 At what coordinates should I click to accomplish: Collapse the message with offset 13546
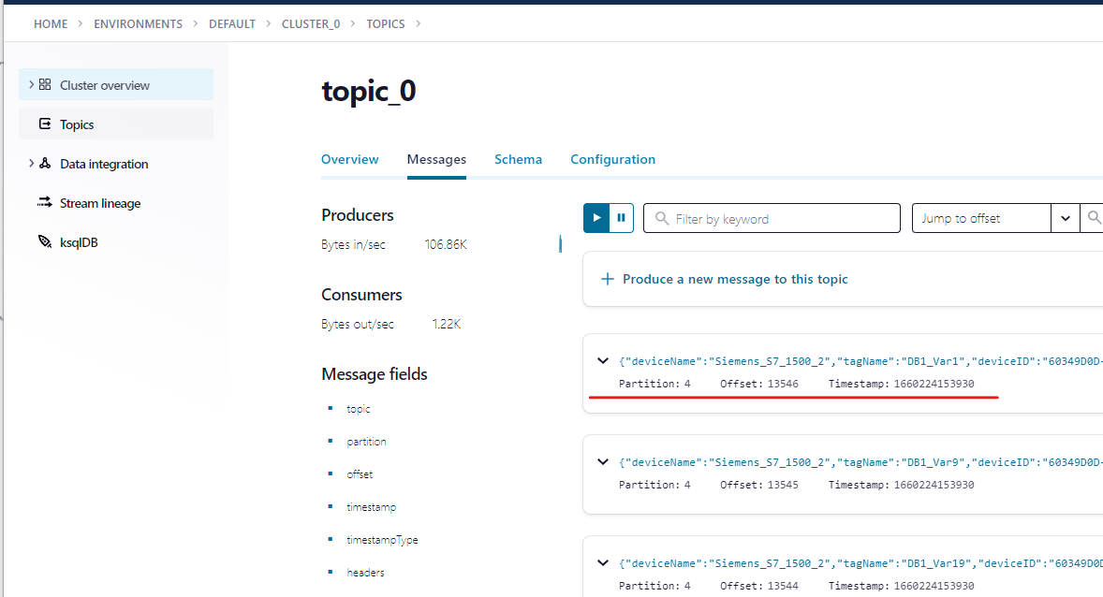(x=602, y=361)
